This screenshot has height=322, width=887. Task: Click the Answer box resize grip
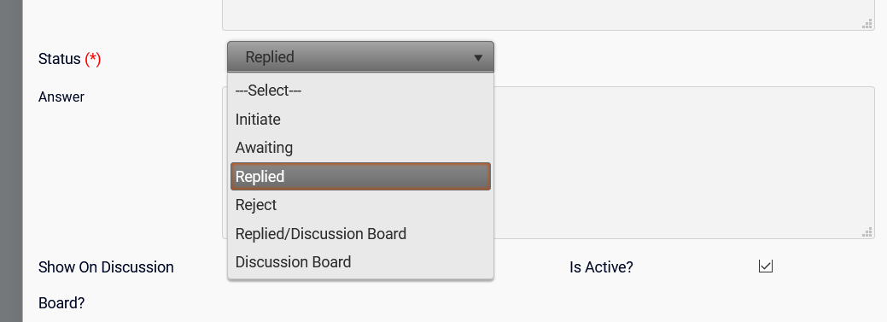(867, 231)
